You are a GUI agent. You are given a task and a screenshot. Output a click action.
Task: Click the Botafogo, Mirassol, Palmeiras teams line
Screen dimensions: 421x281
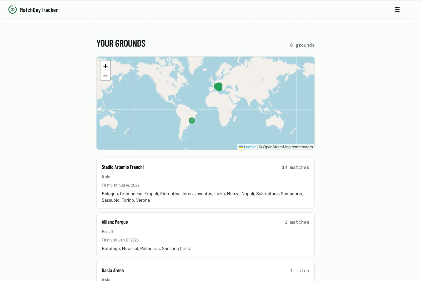coord(147,248)
